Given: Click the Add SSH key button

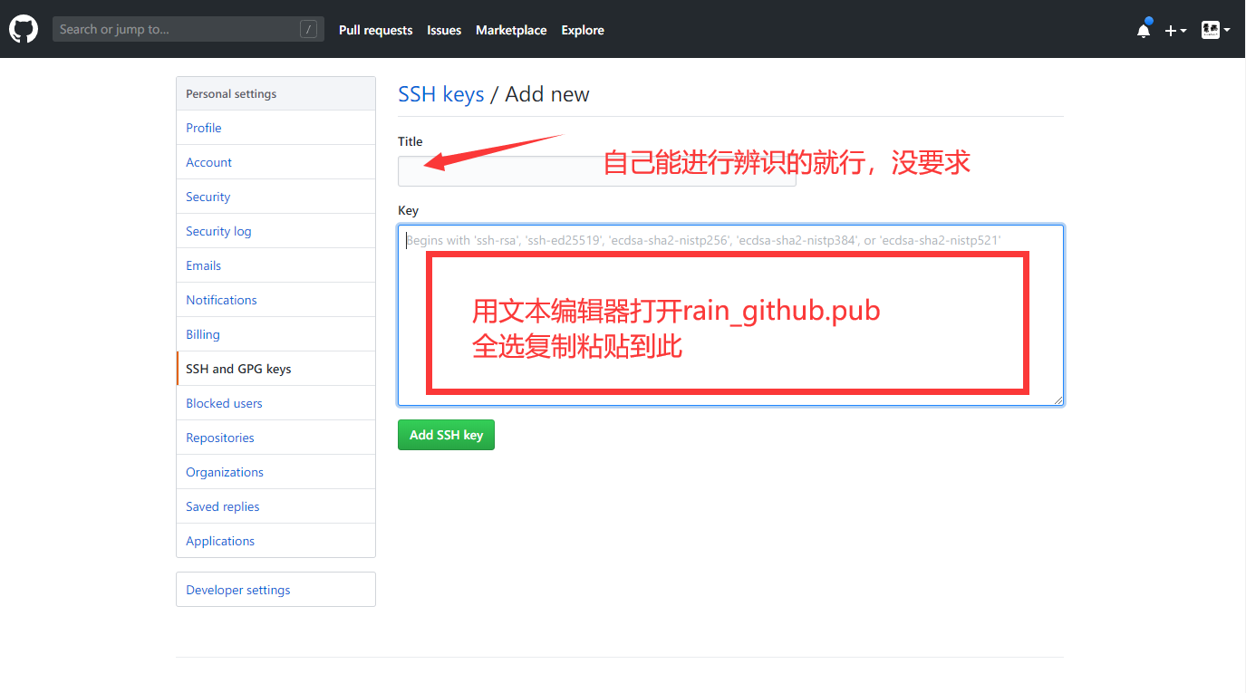Looking at the screenshot, I should (446, 435).
